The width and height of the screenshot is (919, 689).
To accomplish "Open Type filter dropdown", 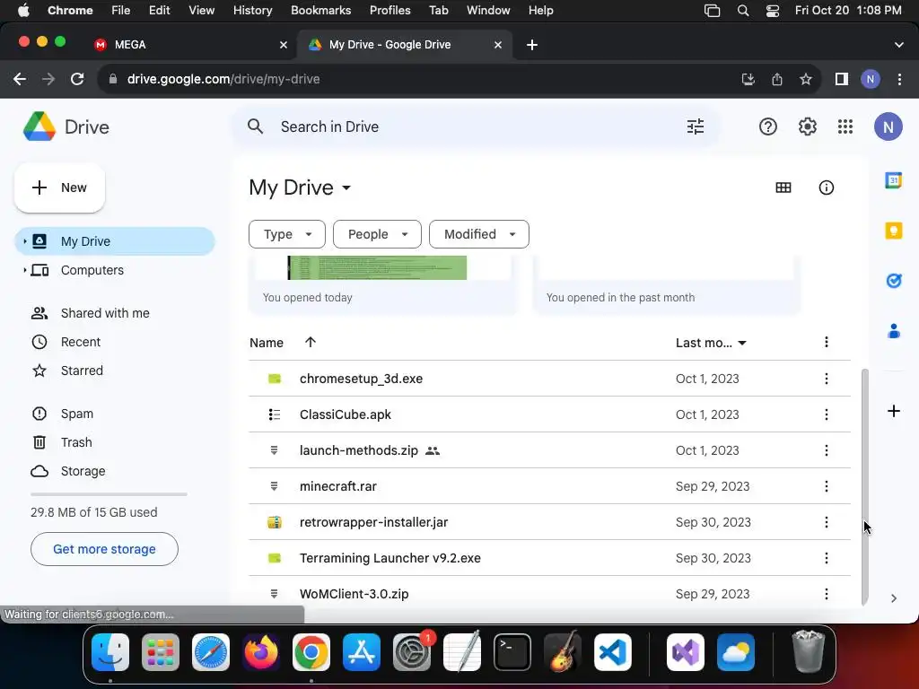I will click(x=287, y=234).
